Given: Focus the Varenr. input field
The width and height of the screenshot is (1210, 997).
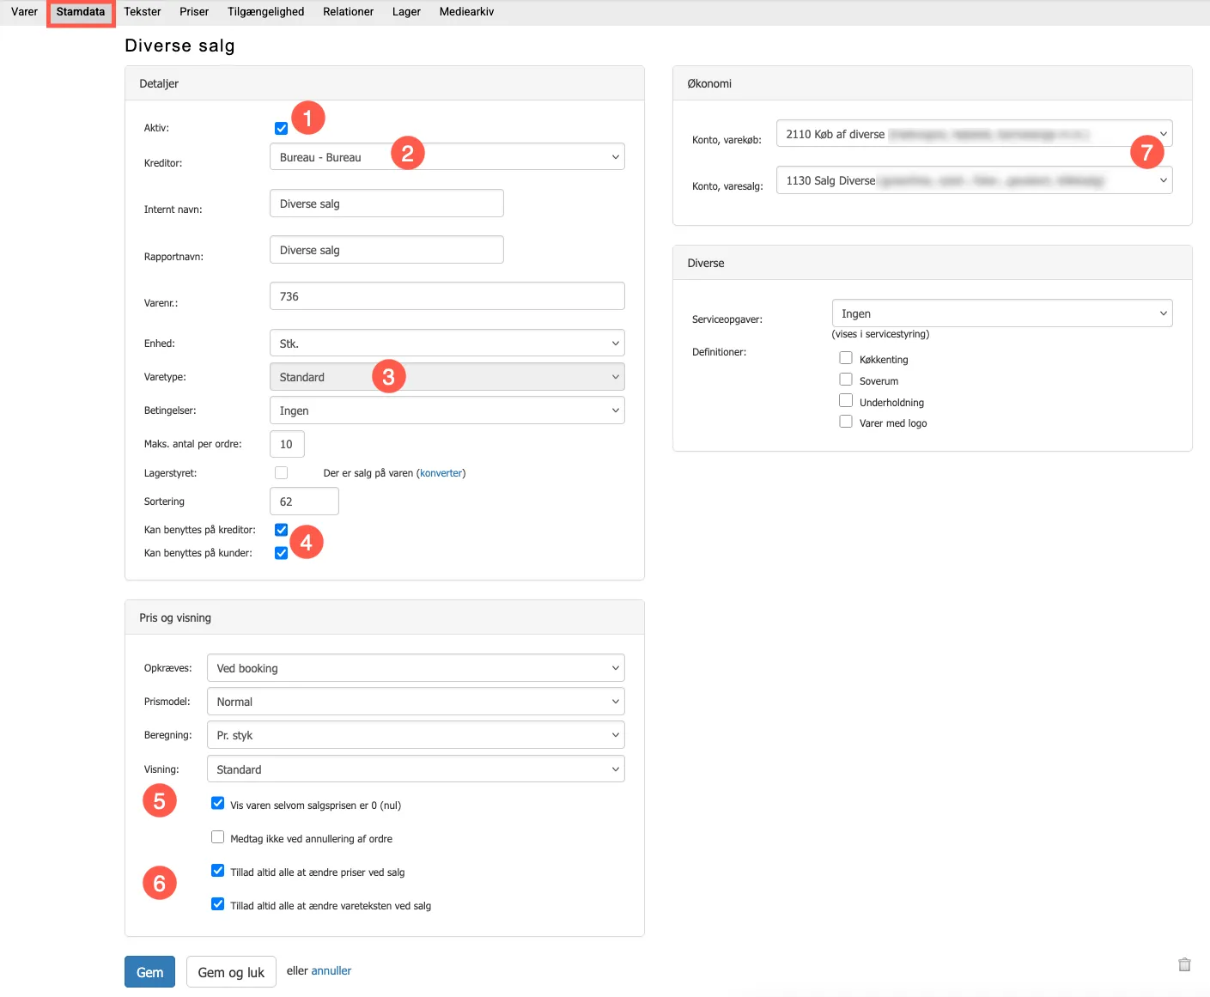Looking at the screenshot, I should (x=447, y=296).
